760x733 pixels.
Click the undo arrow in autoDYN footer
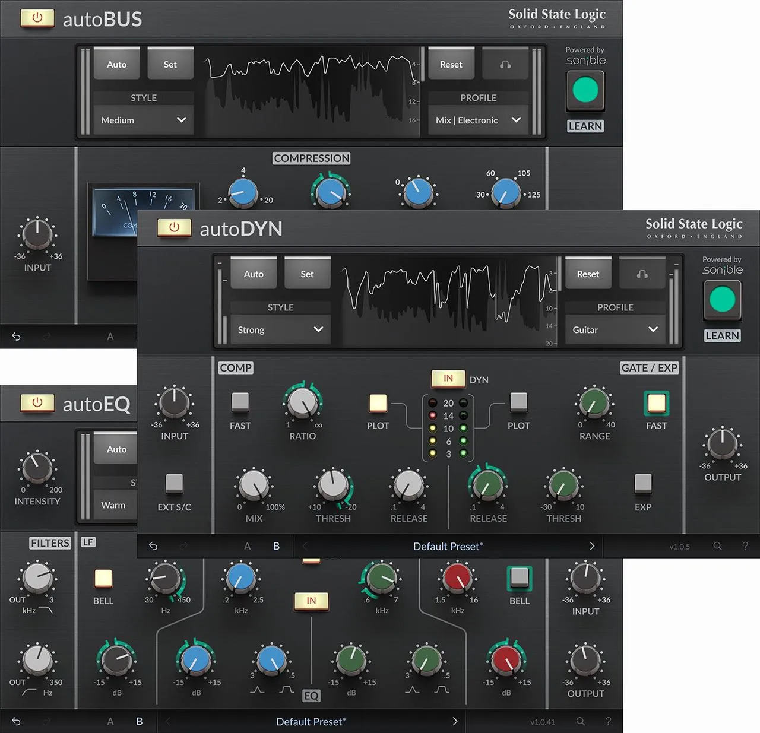[153, 546]
